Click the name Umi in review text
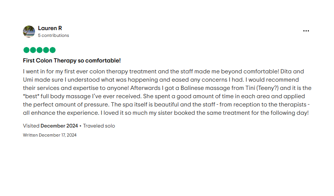334x196 pixels. [28, 80]
